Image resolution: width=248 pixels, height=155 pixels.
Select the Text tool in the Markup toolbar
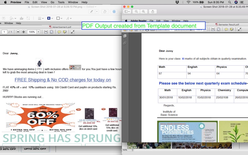click(3, 18)
